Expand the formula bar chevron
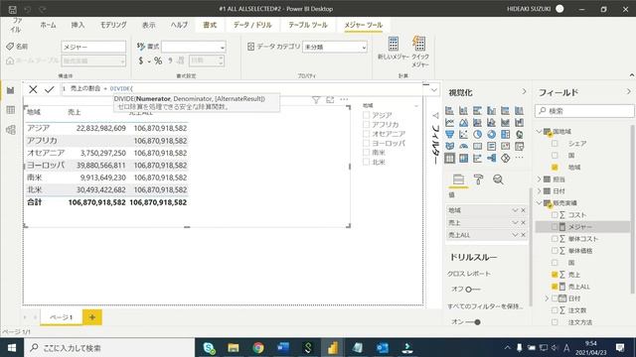Image resolution: width=636 pixels, height=357 pixels. [434, 89]
